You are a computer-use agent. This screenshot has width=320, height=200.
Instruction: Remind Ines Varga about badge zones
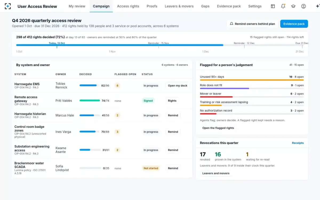point(173,132)
